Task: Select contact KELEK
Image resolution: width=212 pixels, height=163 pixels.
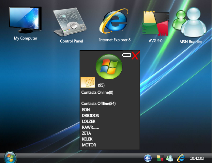Action: tap(87, 139)
